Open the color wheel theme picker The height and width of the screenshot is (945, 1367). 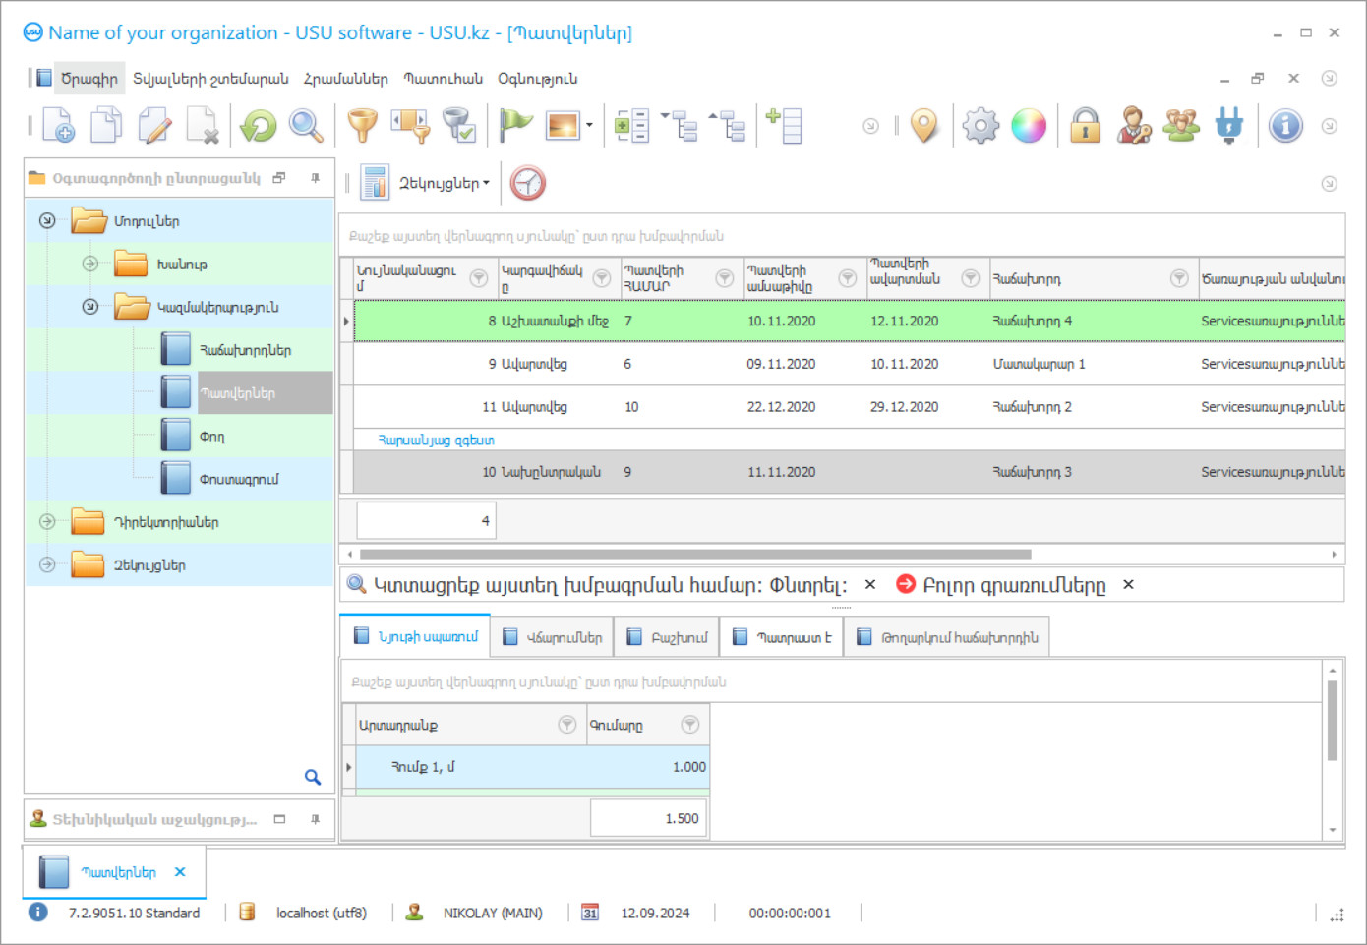[x=1029, y=126]
